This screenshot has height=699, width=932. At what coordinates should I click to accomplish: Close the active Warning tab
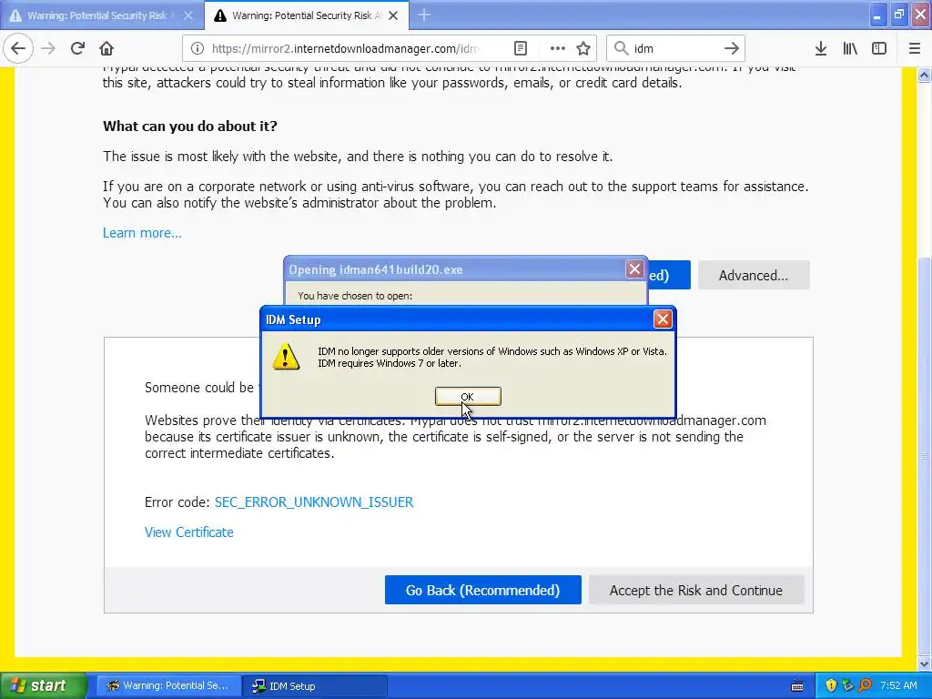coord(393,15)
